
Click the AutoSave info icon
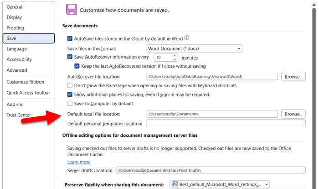coord(187,39)
